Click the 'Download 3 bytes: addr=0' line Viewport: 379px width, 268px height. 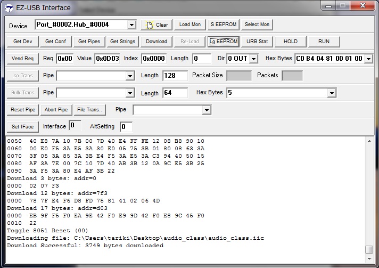tap(52, 178)
